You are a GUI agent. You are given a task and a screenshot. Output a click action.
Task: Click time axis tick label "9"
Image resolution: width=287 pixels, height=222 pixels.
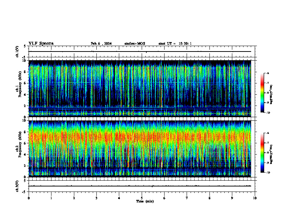pyautogui.click(x=232, y=198)
